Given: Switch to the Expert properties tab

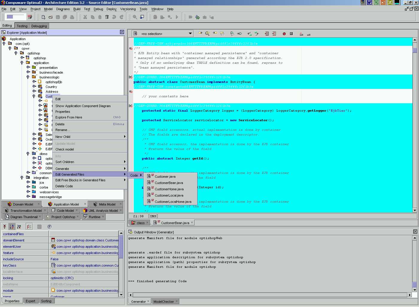Looking at the screenshot, I should 30,301.
